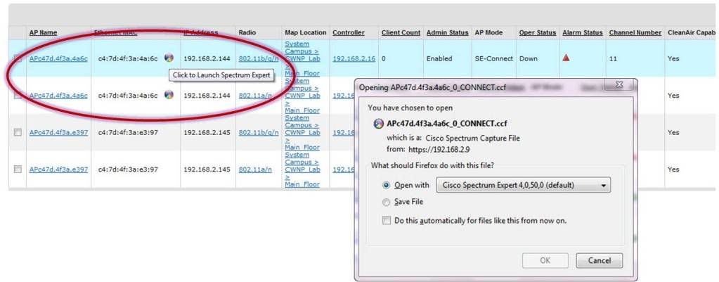Image resolution: width=719 pixels, height=282 pixels.
Task: Sort by Admin Status column header
Action: point(447,32)
